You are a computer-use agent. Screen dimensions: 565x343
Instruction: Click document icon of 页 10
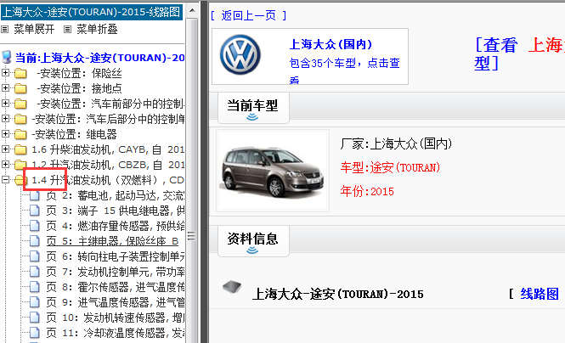click(x=35, y=318)
